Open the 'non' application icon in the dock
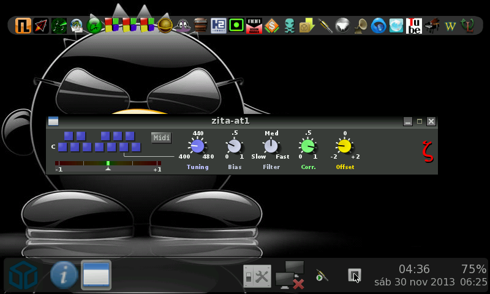 click(254, 25)
